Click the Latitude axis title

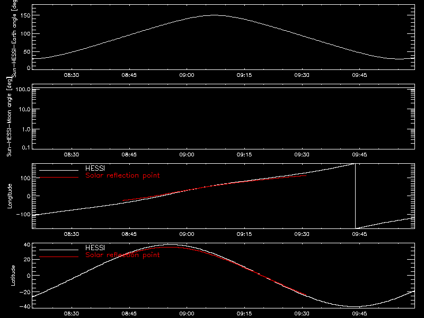click(13, 276)
